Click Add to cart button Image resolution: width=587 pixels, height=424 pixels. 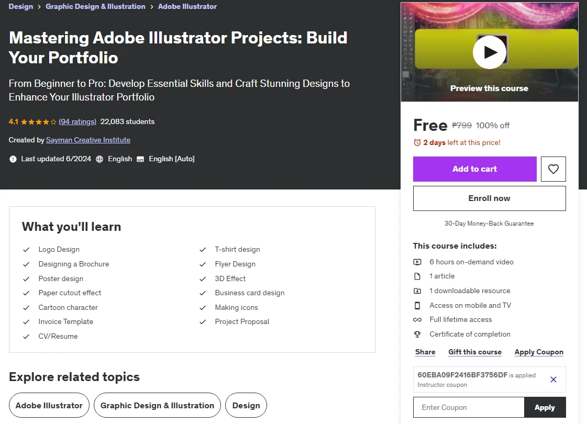coord(475,169)
